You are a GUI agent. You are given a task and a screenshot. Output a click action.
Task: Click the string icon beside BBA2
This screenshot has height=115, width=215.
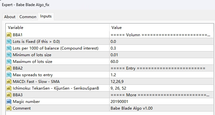click(x=9, y=68)
